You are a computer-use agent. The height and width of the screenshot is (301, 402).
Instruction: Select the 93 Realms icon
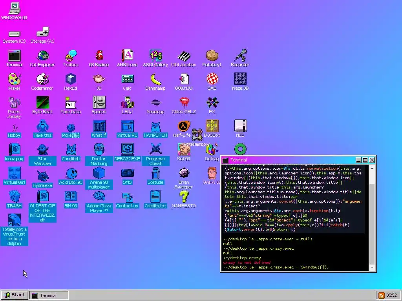click(99, 58)
